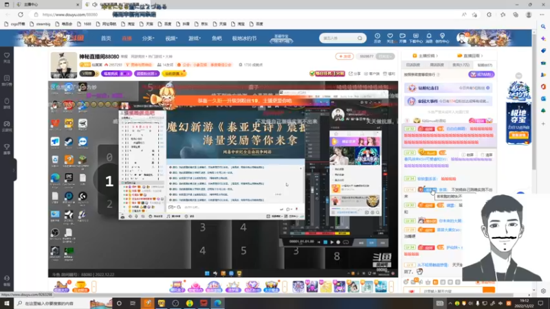Click the orange send button beside chat input
The height and width of the screenshot is (309, 550).
[x=489, y=290]
